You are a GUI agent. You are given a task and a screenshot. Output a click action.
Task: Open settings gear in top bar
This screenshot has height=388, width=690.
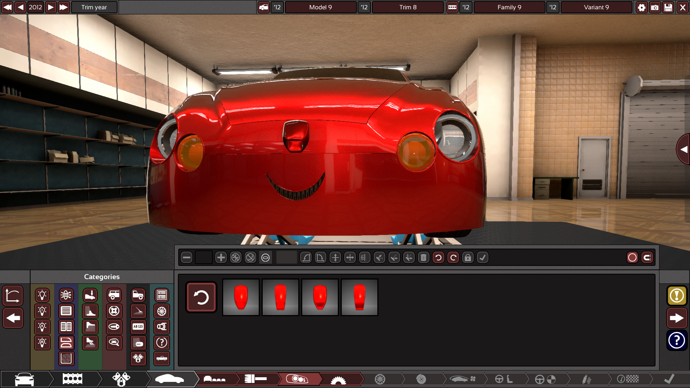pyautogui.click(x=641, y=7)
